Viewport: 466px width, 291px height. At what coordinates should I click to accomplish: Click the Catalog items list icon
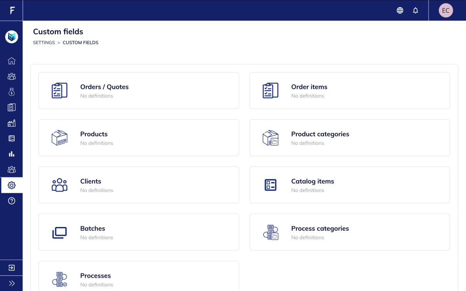[271, 185]
